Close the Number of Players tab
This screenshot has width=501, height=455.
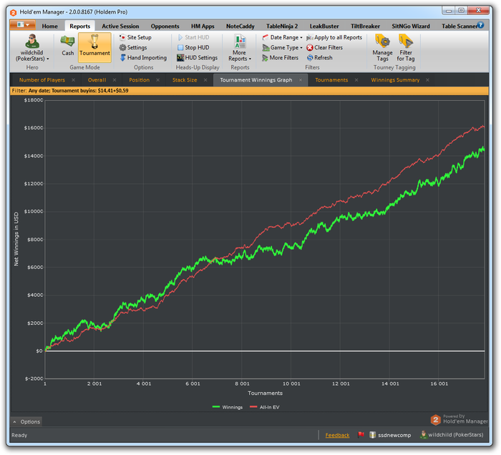74,80
